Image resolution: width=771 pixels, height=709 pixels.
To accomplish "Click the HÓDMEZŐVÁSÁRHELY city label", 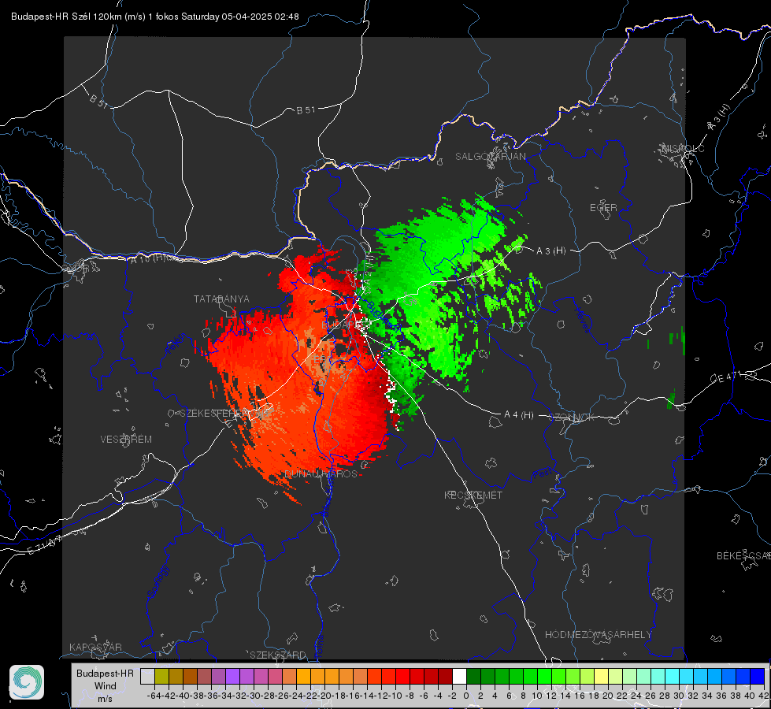I will (598, 635).
